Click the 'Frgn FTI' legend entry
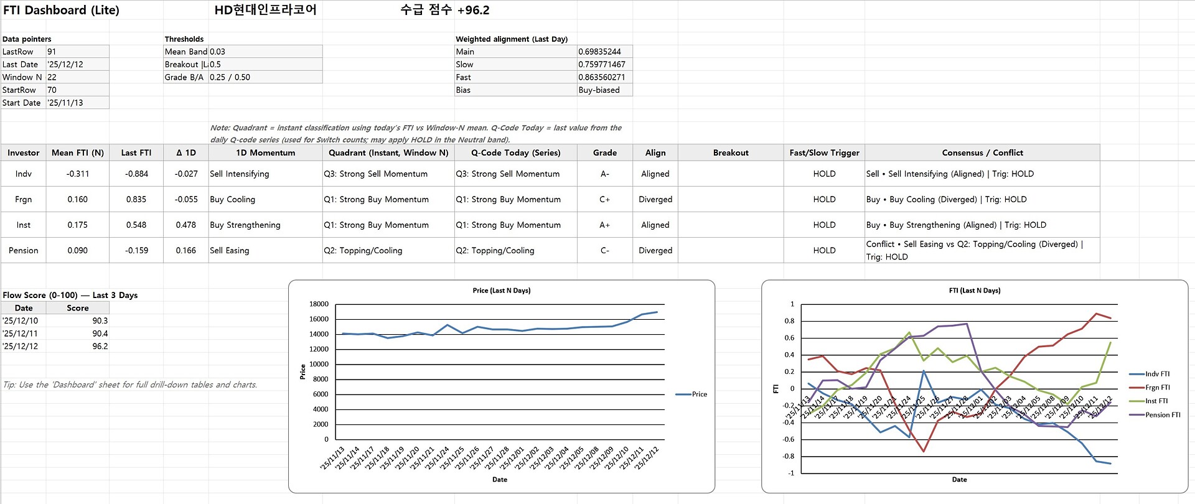The width and height of the screenshot is (1195, 504). coord(1150,388)
